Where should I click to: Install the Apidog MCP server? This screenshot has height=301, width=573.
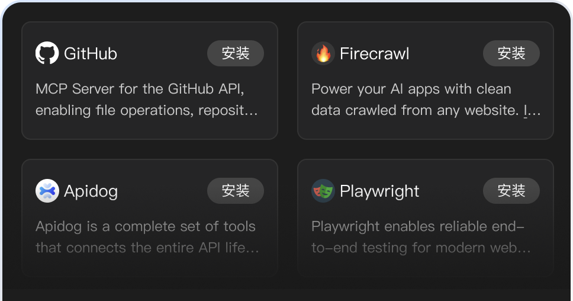click(x=235, y=191)
